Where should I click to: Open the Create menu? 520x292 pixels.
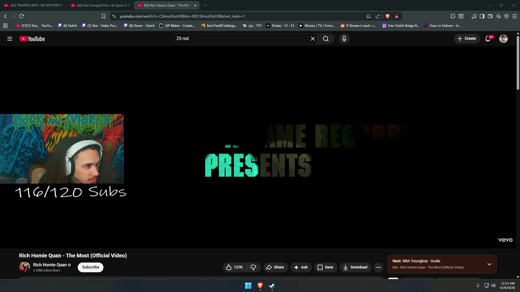click(466, 39)
